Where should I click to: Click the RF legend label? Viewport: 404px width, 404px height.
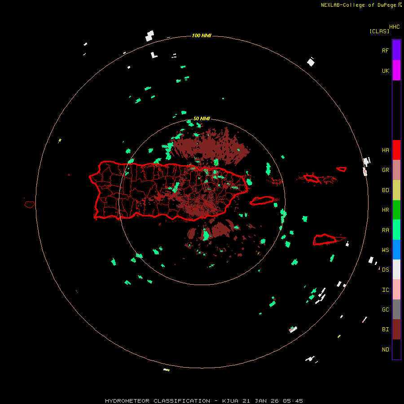click(x=385, y=50)
